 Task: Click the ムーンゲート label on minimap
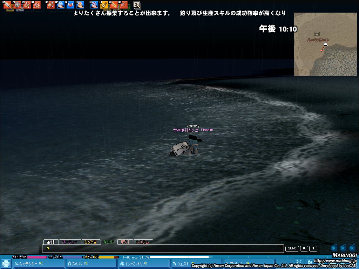[x=318, y=40]
